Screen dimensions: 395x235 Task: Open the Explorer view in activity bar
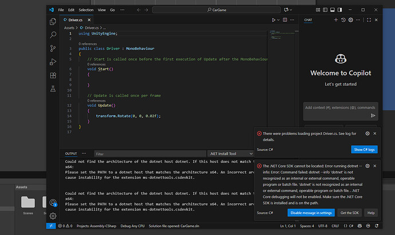pyautogui.click(x=53, y=21)
